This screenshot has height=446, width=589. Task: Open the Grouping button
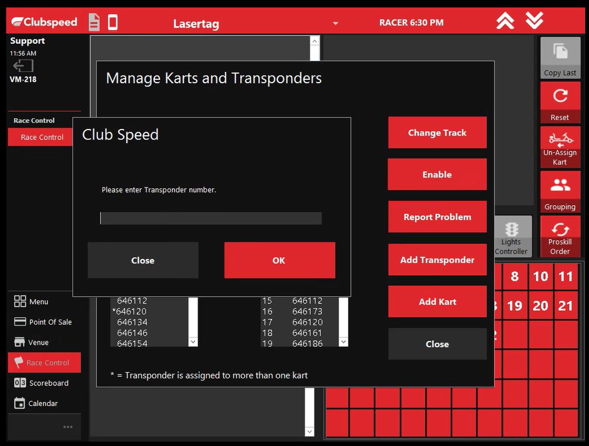click(x=560, y=191)
